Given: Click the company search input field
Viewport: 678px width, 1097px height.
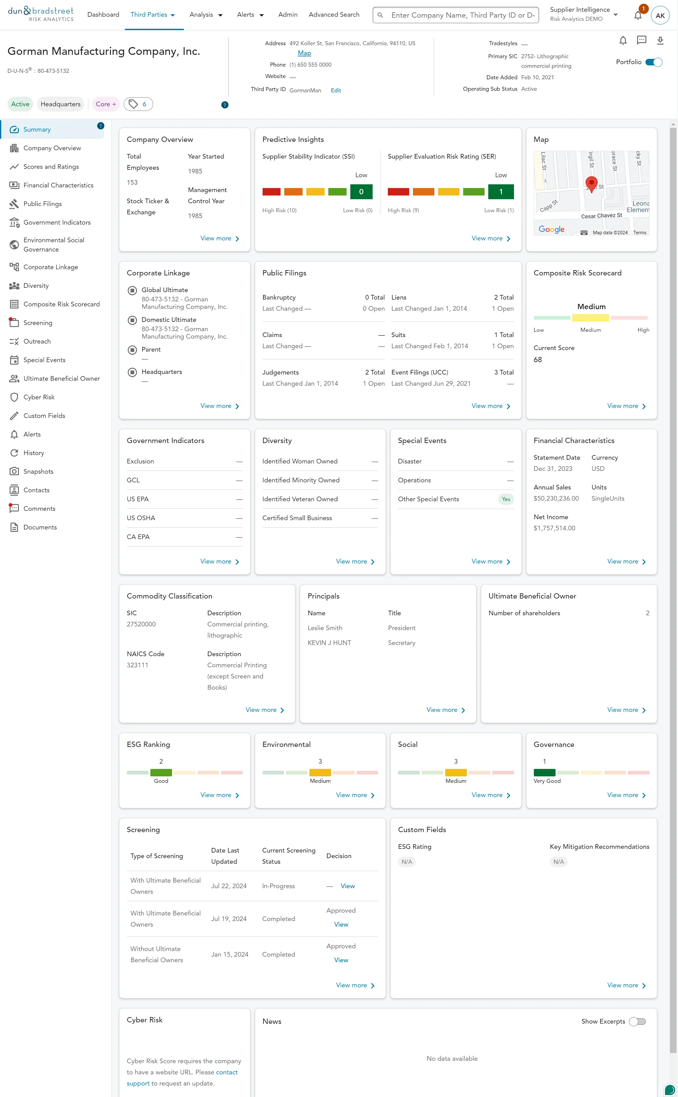Looking at the screenshot, I should [x=462, y=15].
